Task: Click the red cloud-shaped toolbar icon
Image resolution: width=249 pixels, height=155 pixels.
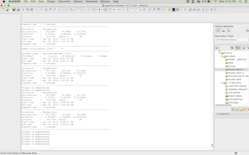Action: coord(144,10)
